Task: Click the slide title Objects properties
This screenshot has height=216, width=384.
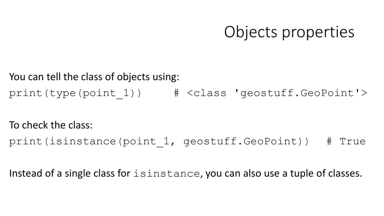Action: (289, 32)
